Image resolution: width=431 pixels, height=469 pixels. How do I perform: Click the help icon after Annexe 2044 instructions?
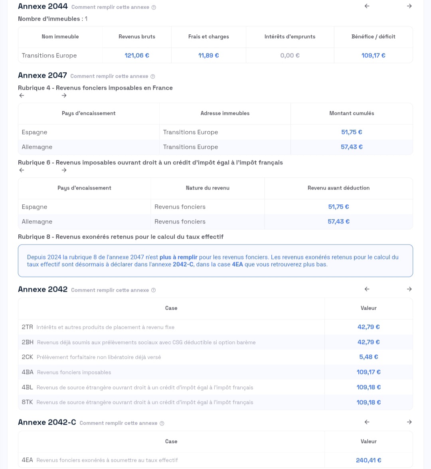click(154, 8)
